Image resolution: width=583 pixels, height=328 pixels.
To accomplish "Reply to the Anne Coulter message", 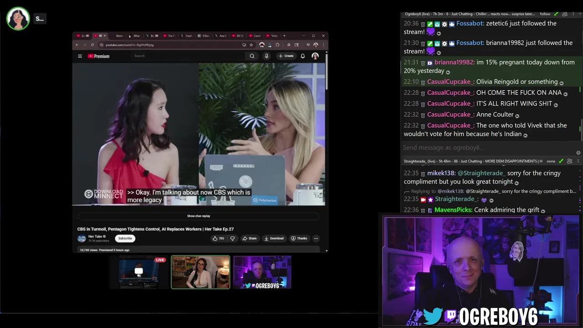I will [x=517, y=116].
